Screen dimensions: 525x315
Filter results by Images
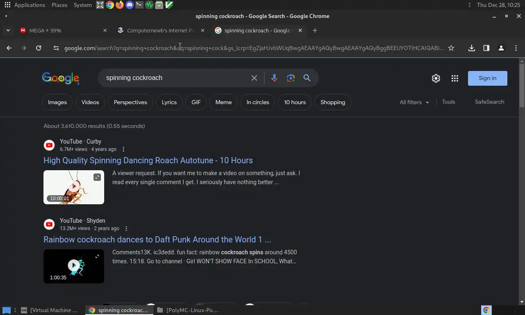click(57, 102)
